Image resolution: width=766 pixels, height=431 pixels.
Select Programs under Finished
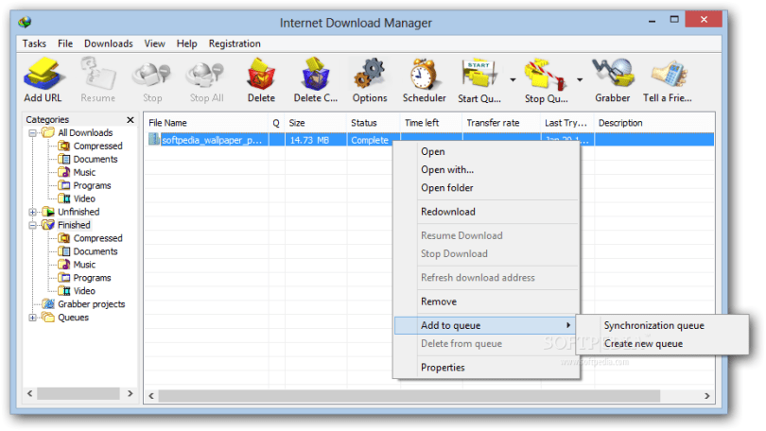(x=92, y=278)
